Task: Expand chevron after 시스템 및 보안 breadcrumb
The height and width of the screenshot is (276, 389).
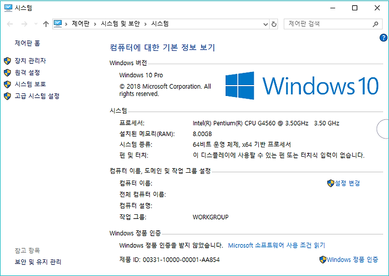Action: [x=146, y=24]
